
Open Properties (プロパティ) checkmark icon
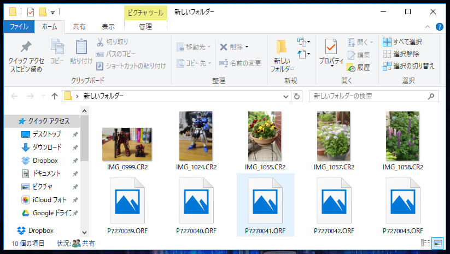pyautogui.click(x=331, y=47)
